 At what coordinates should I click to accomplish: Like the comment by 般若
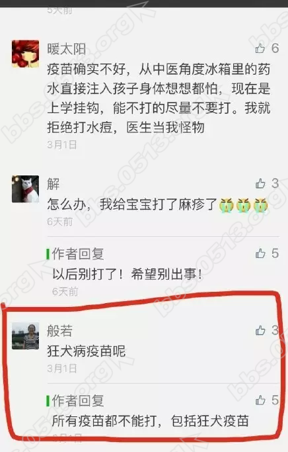pos(260,330)
